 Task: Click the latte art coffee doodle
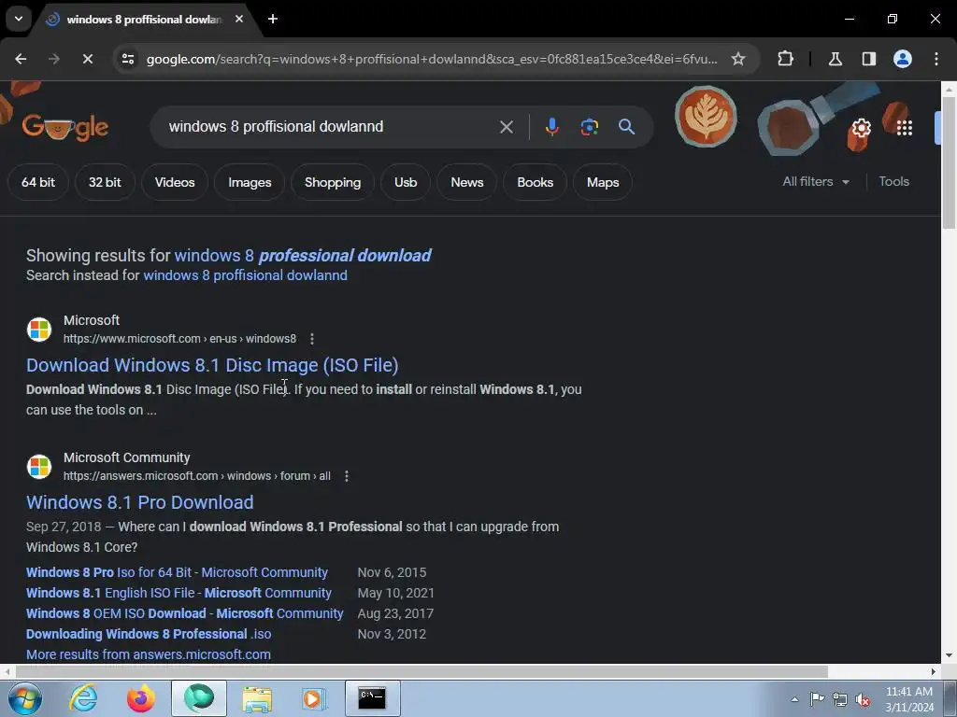(706, 117)
